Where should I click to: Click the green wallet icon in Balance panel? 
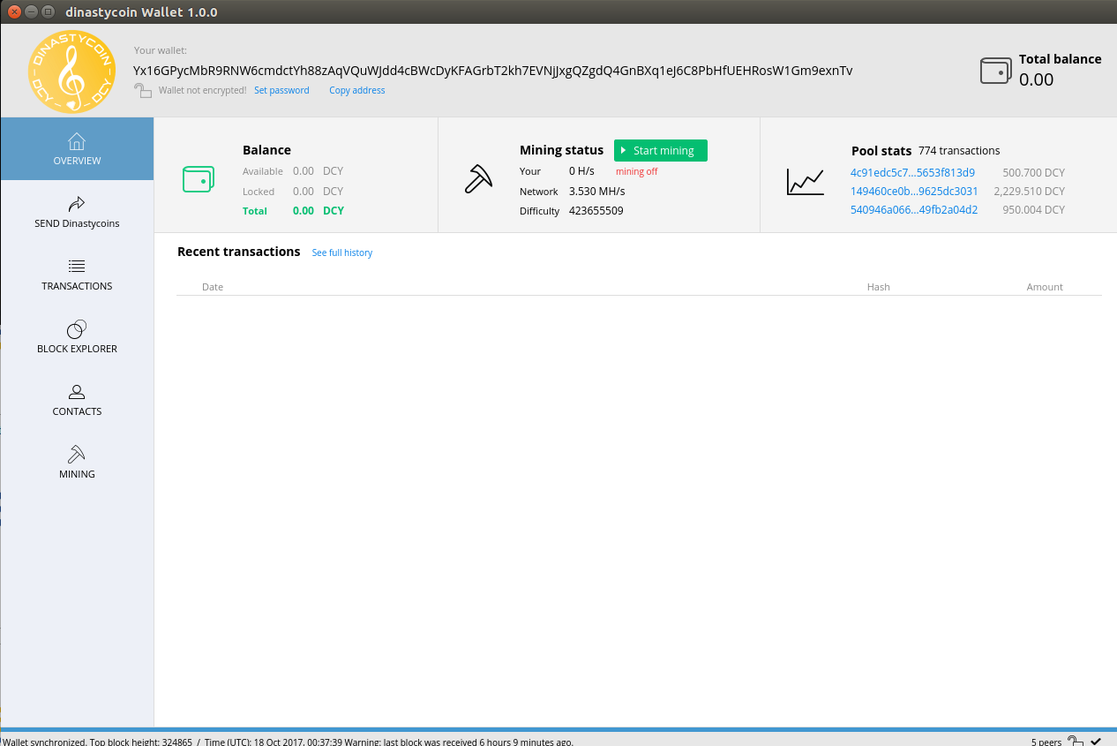pos(199,179)
